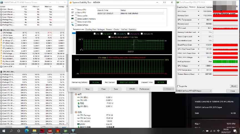Image resolution: width=240 pixels, height=134 pixels.
Task: Switch to AIDA64 taskbar icon
Action: (x=50, y=131)
